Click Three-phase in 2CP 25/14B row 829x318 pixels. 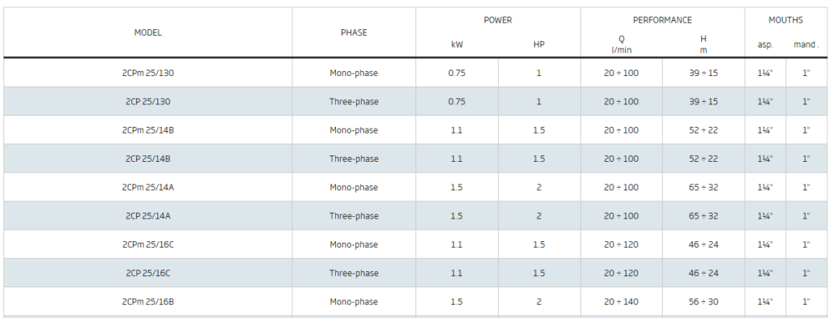pyautogui.click(x=354, y=159)
